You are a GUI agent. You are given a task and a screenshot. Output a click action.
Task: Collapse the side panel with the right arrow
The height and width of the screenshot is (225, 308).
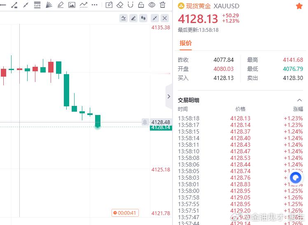(x=169, y=96)
